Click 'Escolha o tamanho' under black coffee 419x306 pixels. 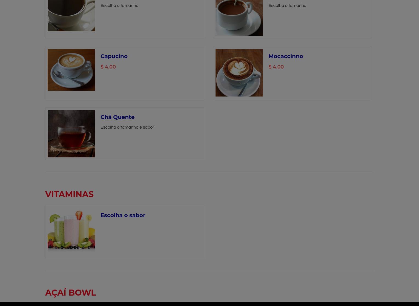(119, 5)
